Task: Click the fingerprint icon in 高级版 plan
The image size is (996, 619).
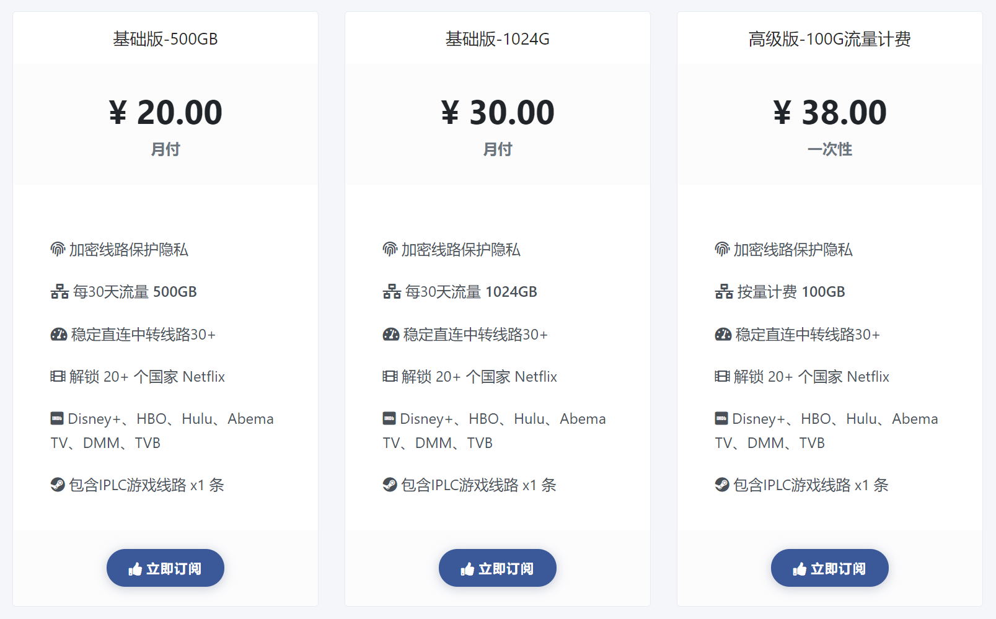Action: click(x=722, y=250)
